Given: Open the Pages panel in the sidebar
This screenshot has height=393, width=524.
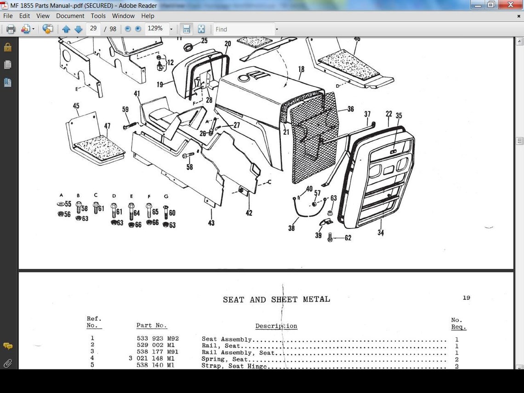Looking at the screenshot, I should (7, 64).
